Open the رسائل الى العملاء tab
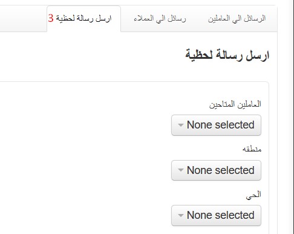 (x=160, y=19)
